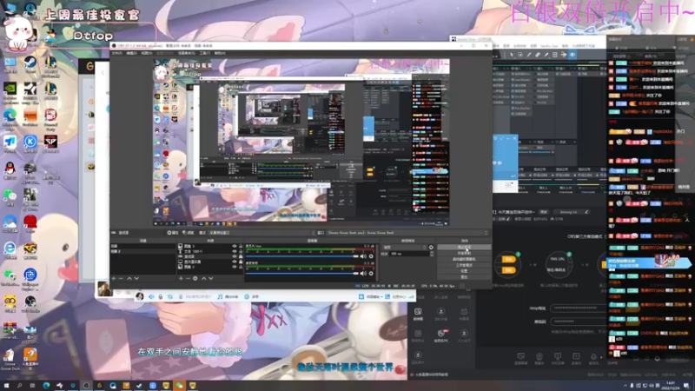Move scene up in OBS scenes panel

pyautogui.click(x=129, y=278)
